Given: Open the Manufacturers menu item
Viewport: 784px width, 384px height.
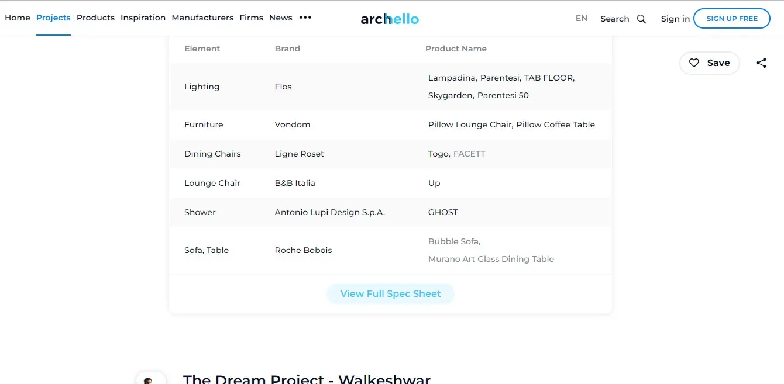Looking at the screenshot, I should pyautogui.click(x=202, y=18).
